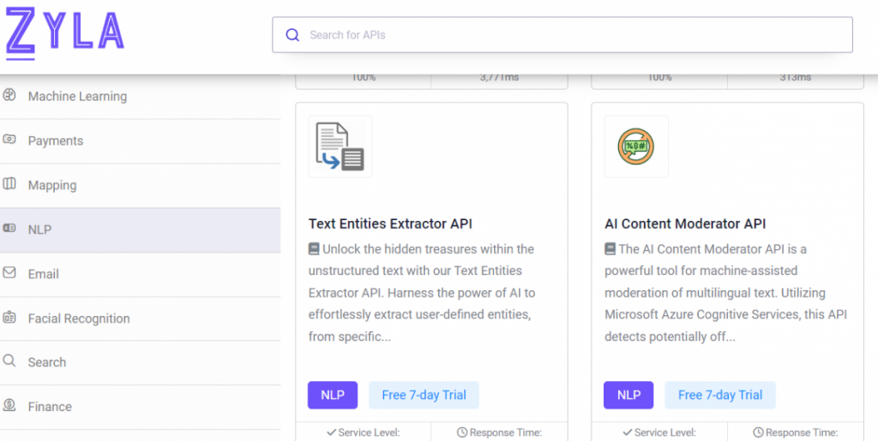The image size is (878, 441).
Task: Click the Email envelope icon
Action: coord(9,273)
